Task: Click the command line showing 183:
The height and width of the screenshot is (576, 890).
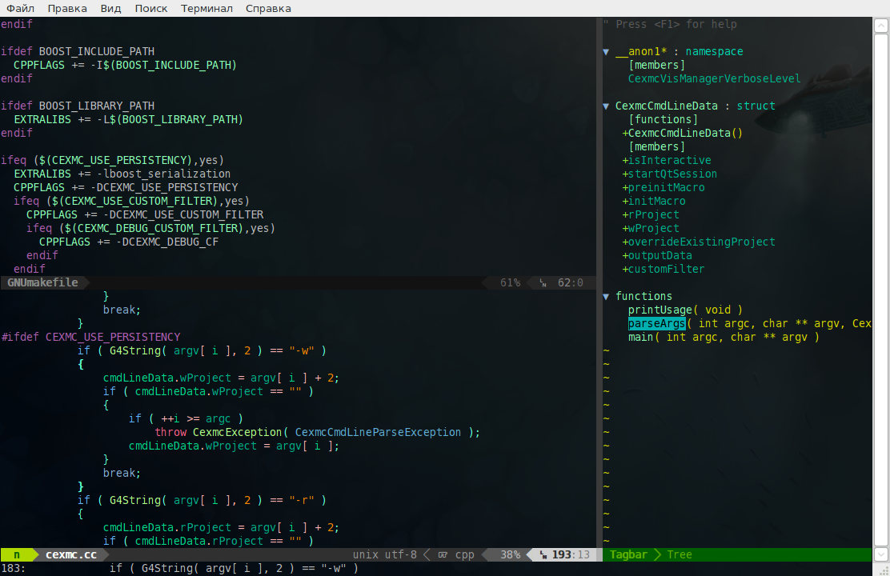Action: [179, 569]
